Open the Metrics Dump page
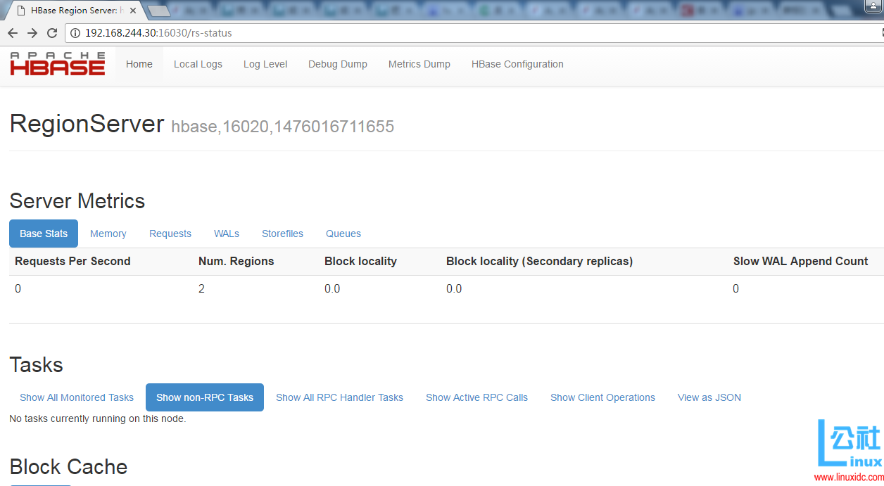The height and width of the screenshot is (486, 884). pyautogui.click(x=419, y=64)
